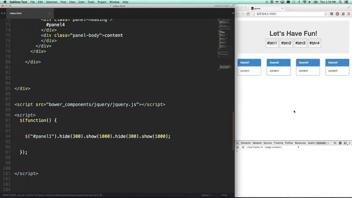Viewport: 352px width, 198px height.
Task: Select the Console DevTools tab
Action: point(321,143)
